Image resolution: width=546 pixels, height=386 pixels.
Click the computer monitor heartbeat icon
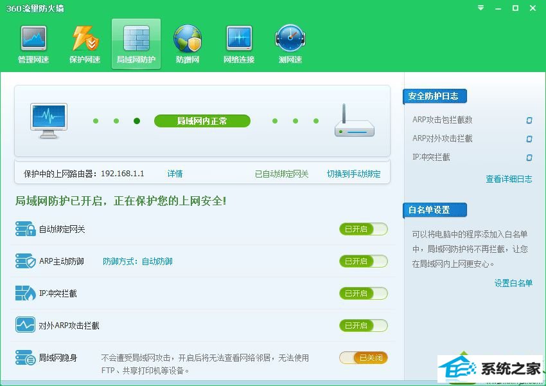click(x=49, y=121)
